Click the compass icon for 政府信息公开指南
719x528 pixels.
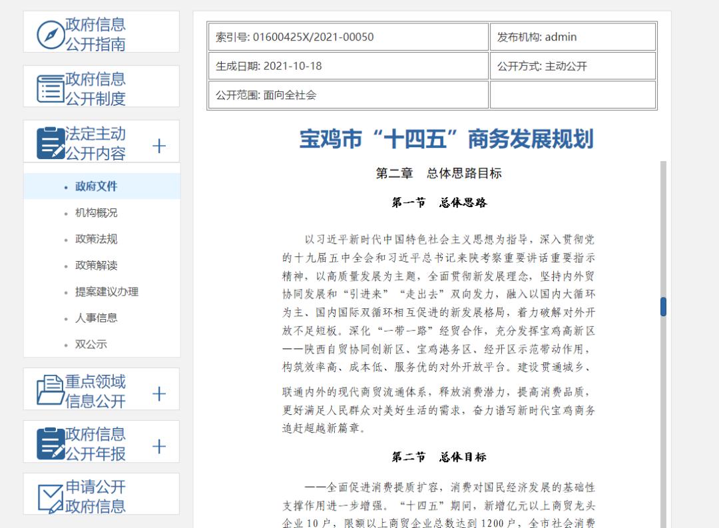point(51,35)
